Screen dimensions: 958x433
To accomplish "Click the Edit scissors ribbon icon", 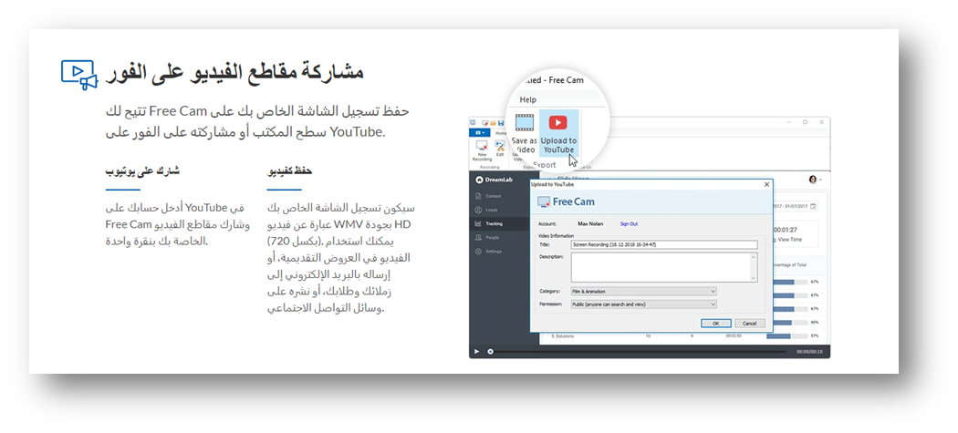I will [499, 146].
